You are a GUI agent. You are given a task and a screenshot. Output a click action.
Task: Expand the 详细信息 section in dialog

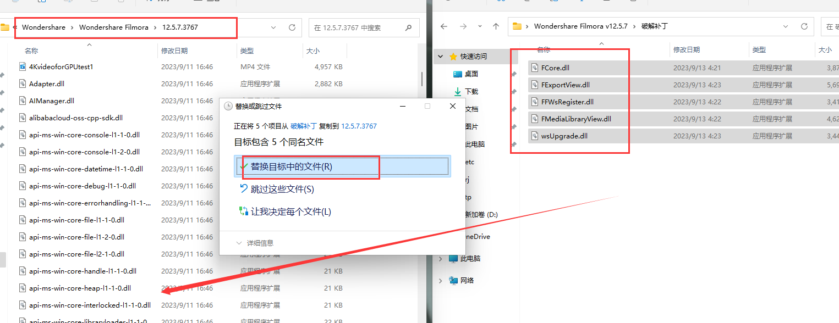pyautogui.click(x=254, y=243)
